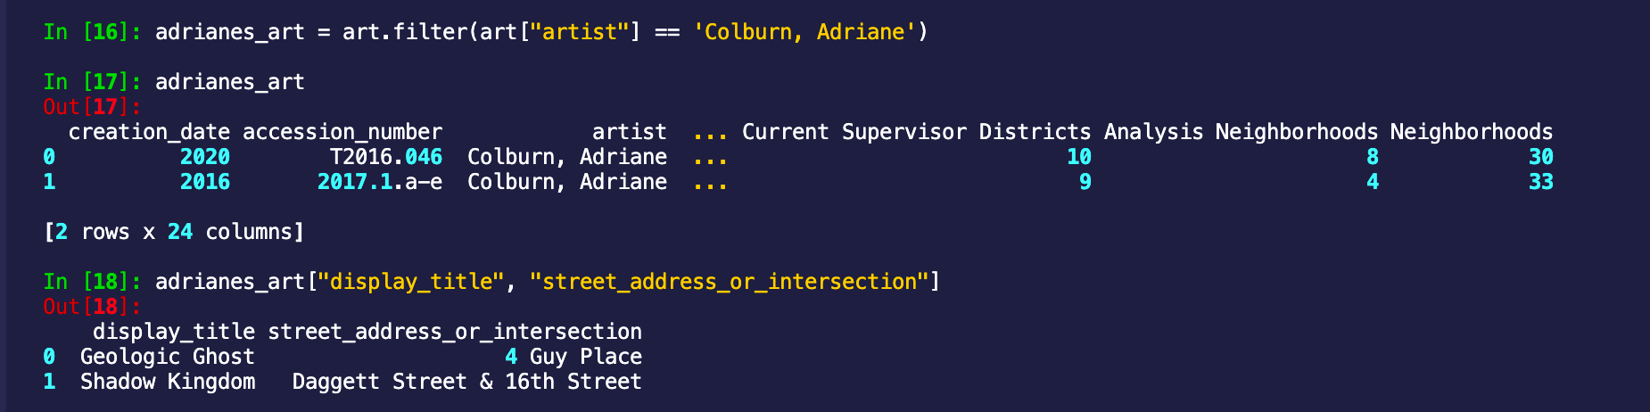The width and height of the screenshot is (1650, 412).
Task: Click the street_address_or_intersection output header
Action: tap(455, 332)
